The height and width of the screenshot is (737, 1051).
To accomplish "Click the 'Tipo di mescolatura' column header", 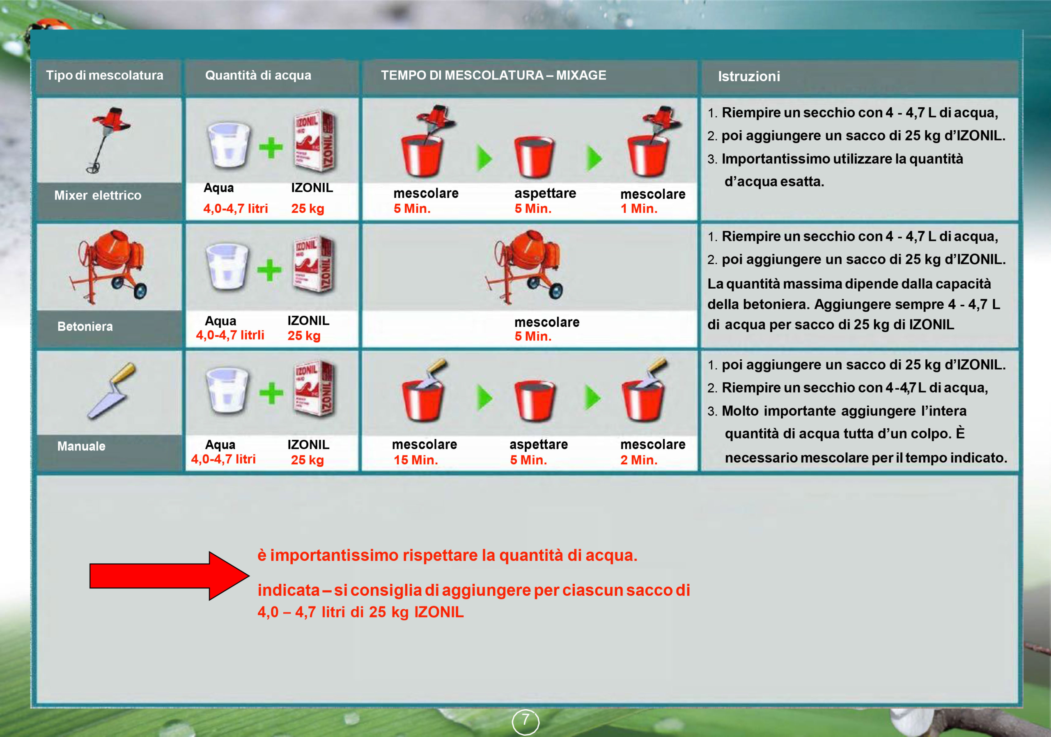I will point(104,75).
